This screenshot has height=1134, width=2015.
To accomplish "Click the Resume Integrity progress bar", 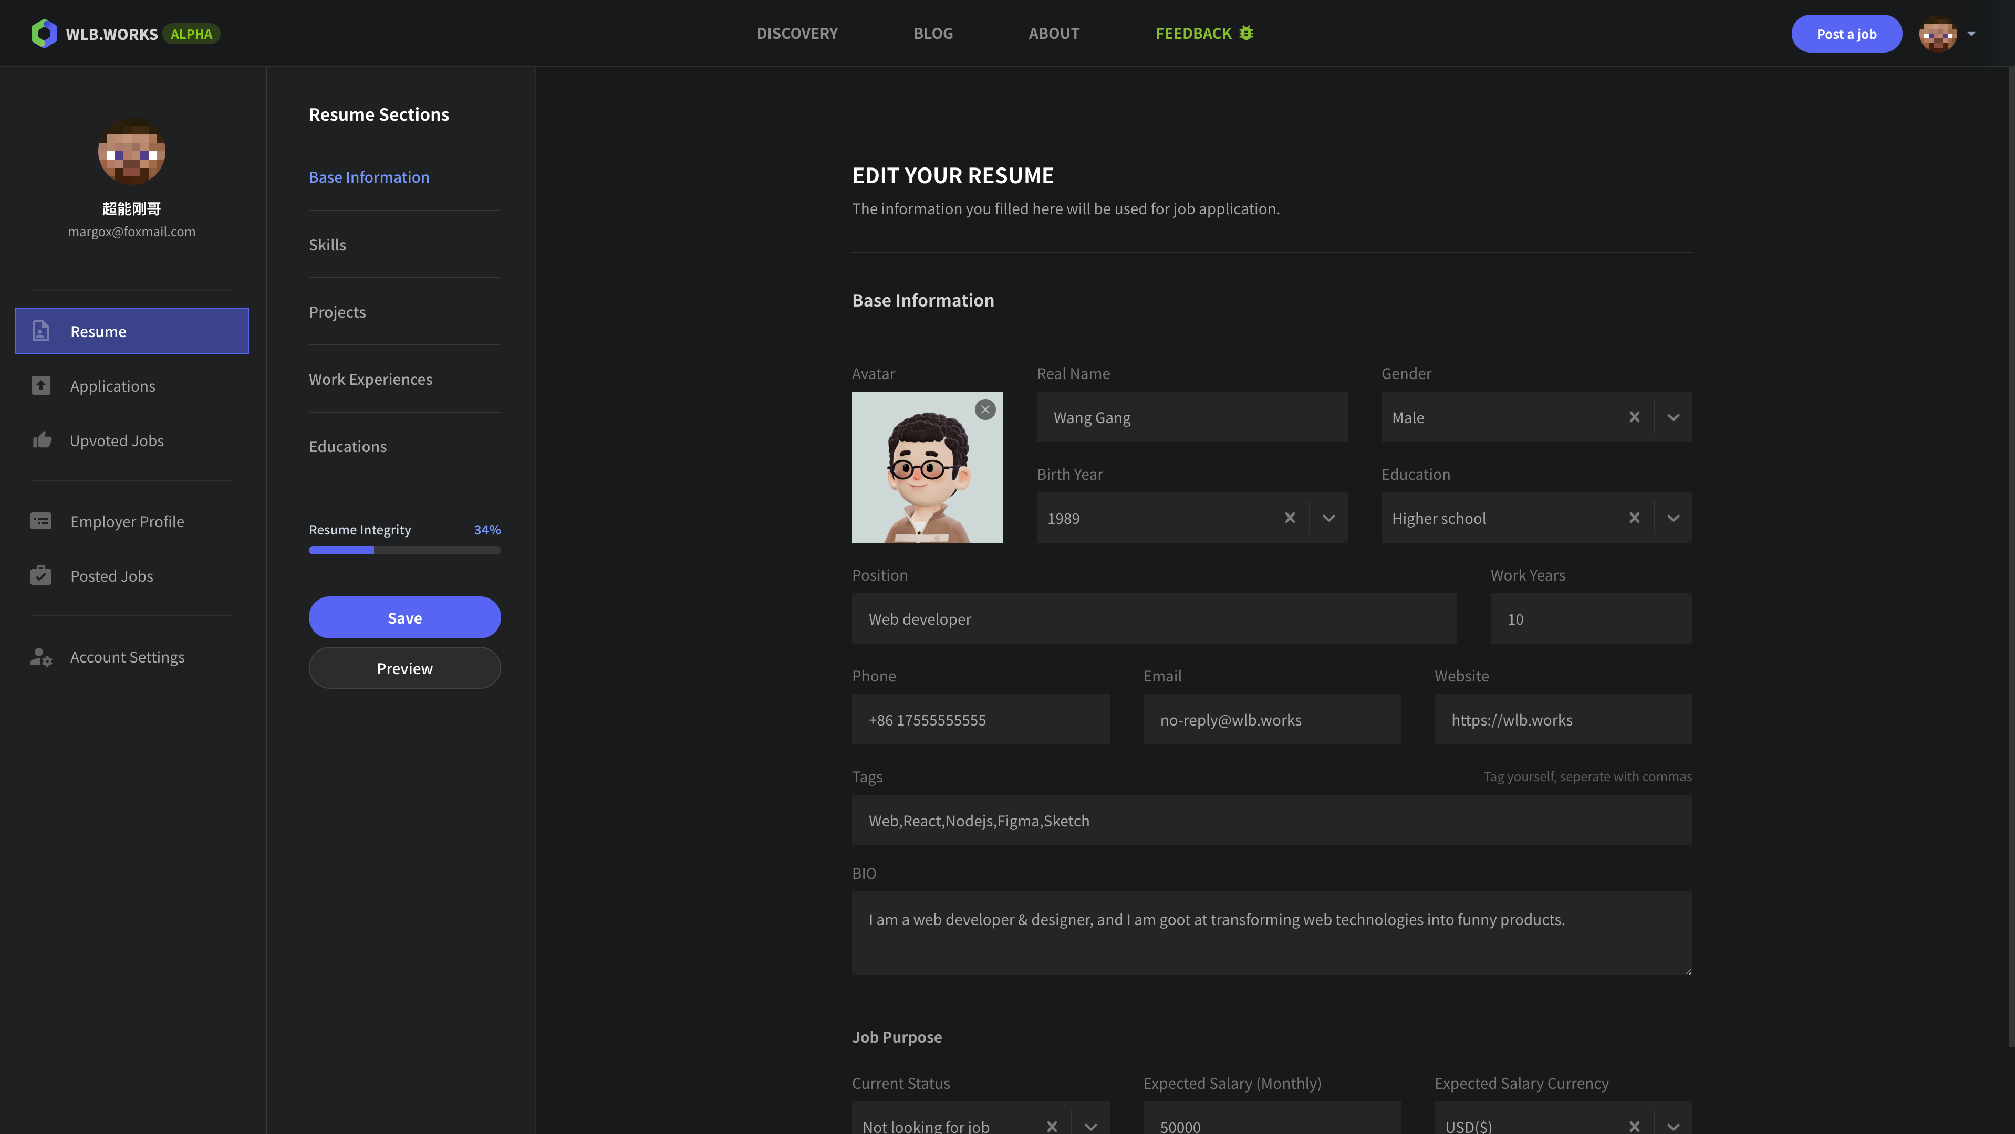I will (404, 550).
